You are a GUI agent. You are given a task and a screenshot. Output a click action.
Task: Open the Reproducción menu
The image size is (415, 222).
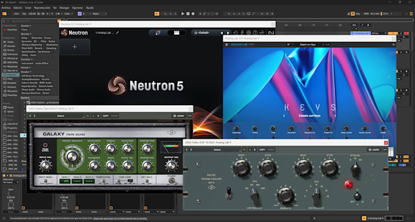(42, 8)
